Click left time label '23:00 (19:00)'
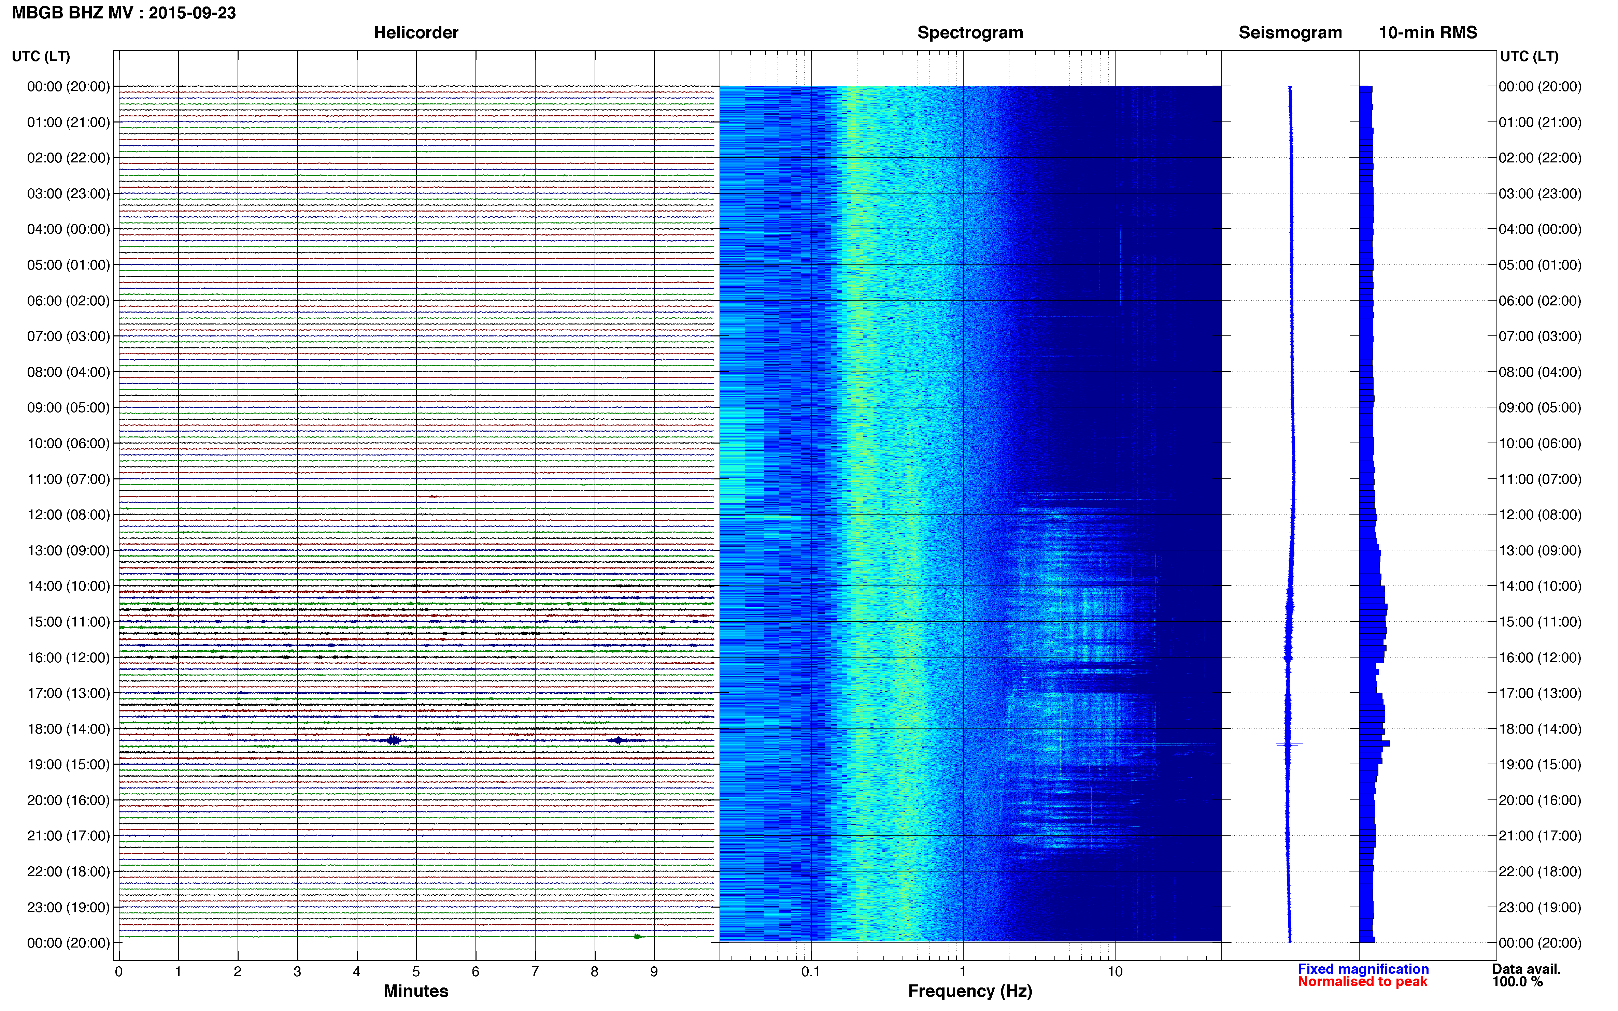Image resolution: width=1618 pixels, height=1011 pixels. (68, 907)
